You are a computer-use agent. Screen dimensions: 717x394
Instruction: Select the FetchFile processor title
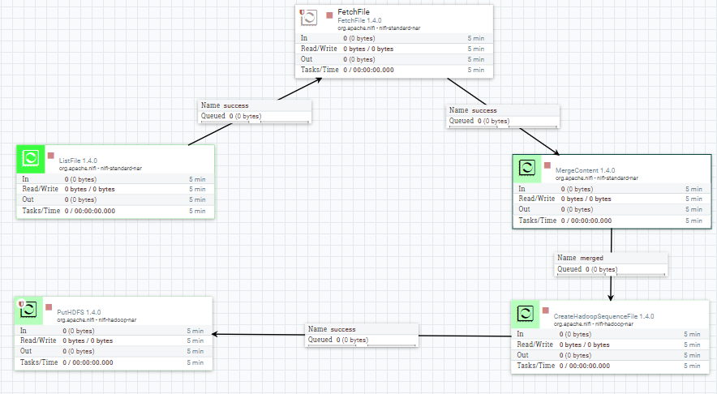354,12
